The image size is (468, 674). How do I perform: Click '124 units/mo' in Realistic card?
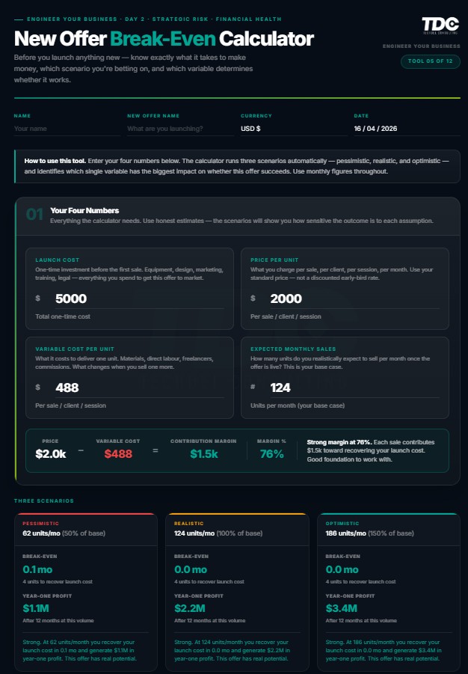(x=194, y=533)
